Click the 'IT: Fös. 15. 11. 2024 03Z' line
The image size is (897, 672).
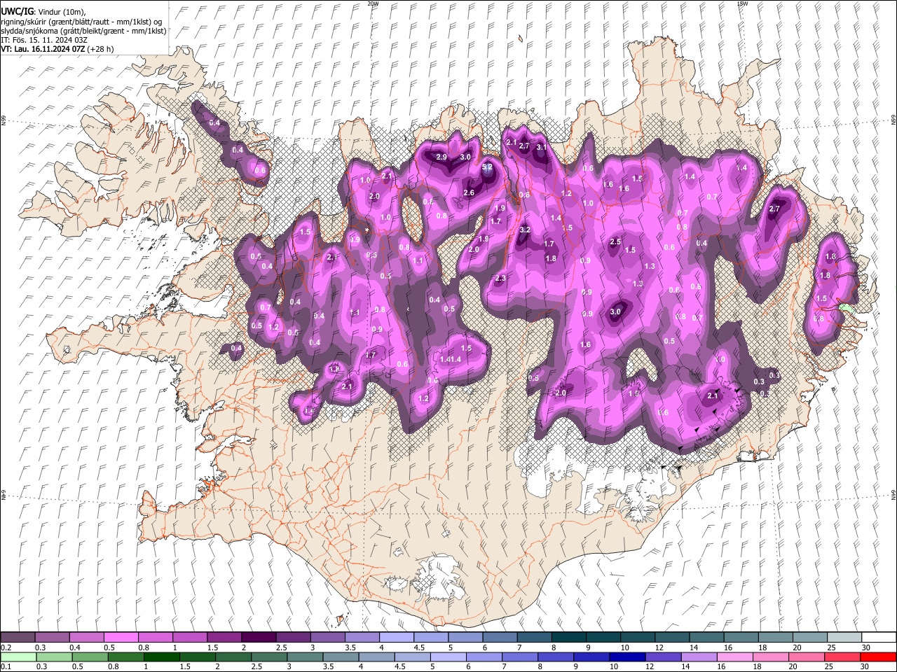point(44,40)
